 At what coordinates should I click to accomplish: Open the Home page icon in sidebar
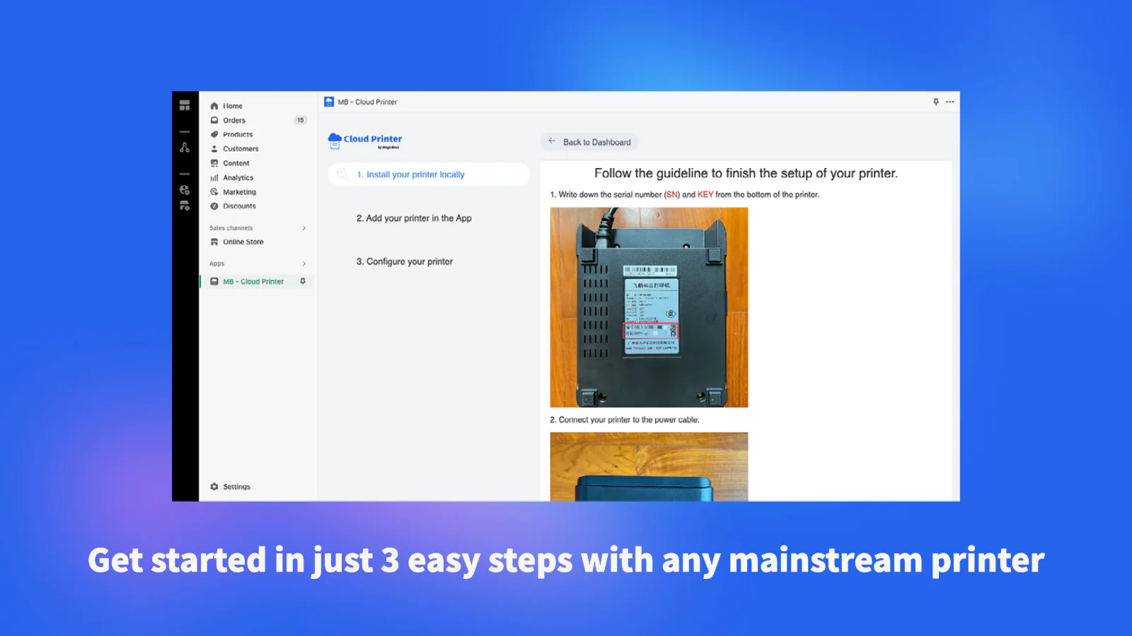coord(214,106)
